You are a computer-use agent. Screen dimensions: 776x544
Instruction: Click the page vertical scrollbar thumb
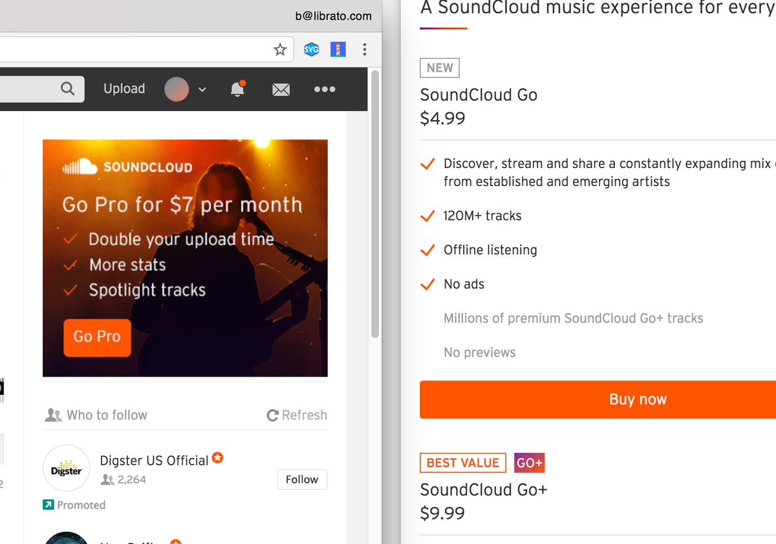click(374, 204)
